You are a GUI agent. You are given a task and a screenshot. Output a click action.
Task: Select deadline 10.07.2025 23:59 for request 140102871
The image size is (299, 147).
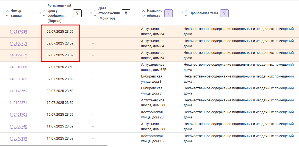pyautogui.click(x=60, y=102)
